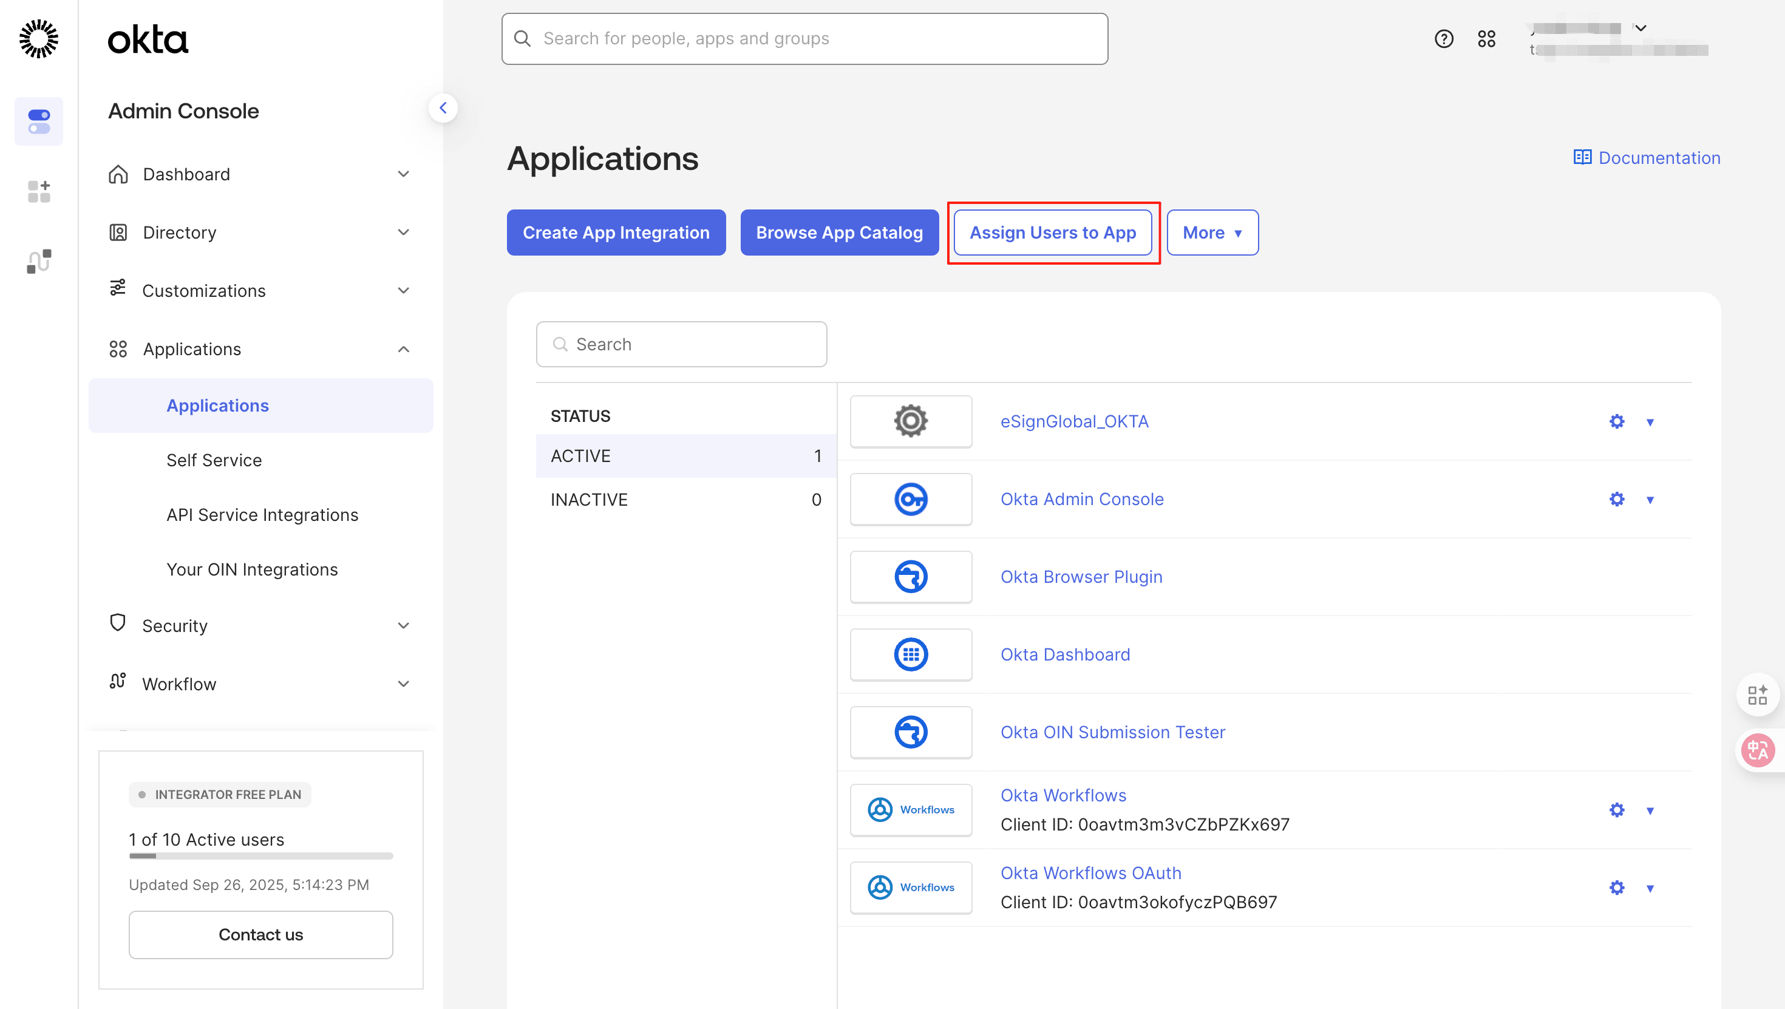Open the apps grid icon in header

1486,39
